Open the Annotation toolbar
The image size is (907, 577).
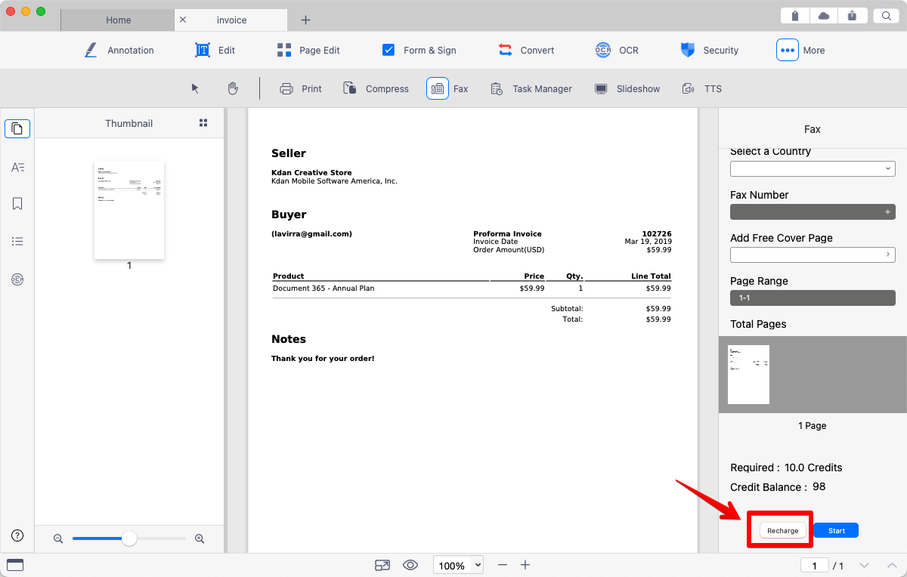[119, 51]
